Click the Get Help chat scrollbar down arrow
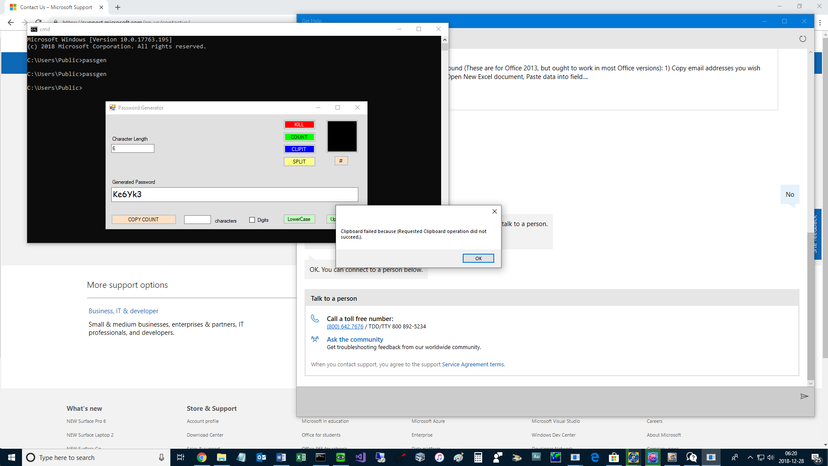The width and height of the screenshot is (828, 466). (x=811, y=383)
